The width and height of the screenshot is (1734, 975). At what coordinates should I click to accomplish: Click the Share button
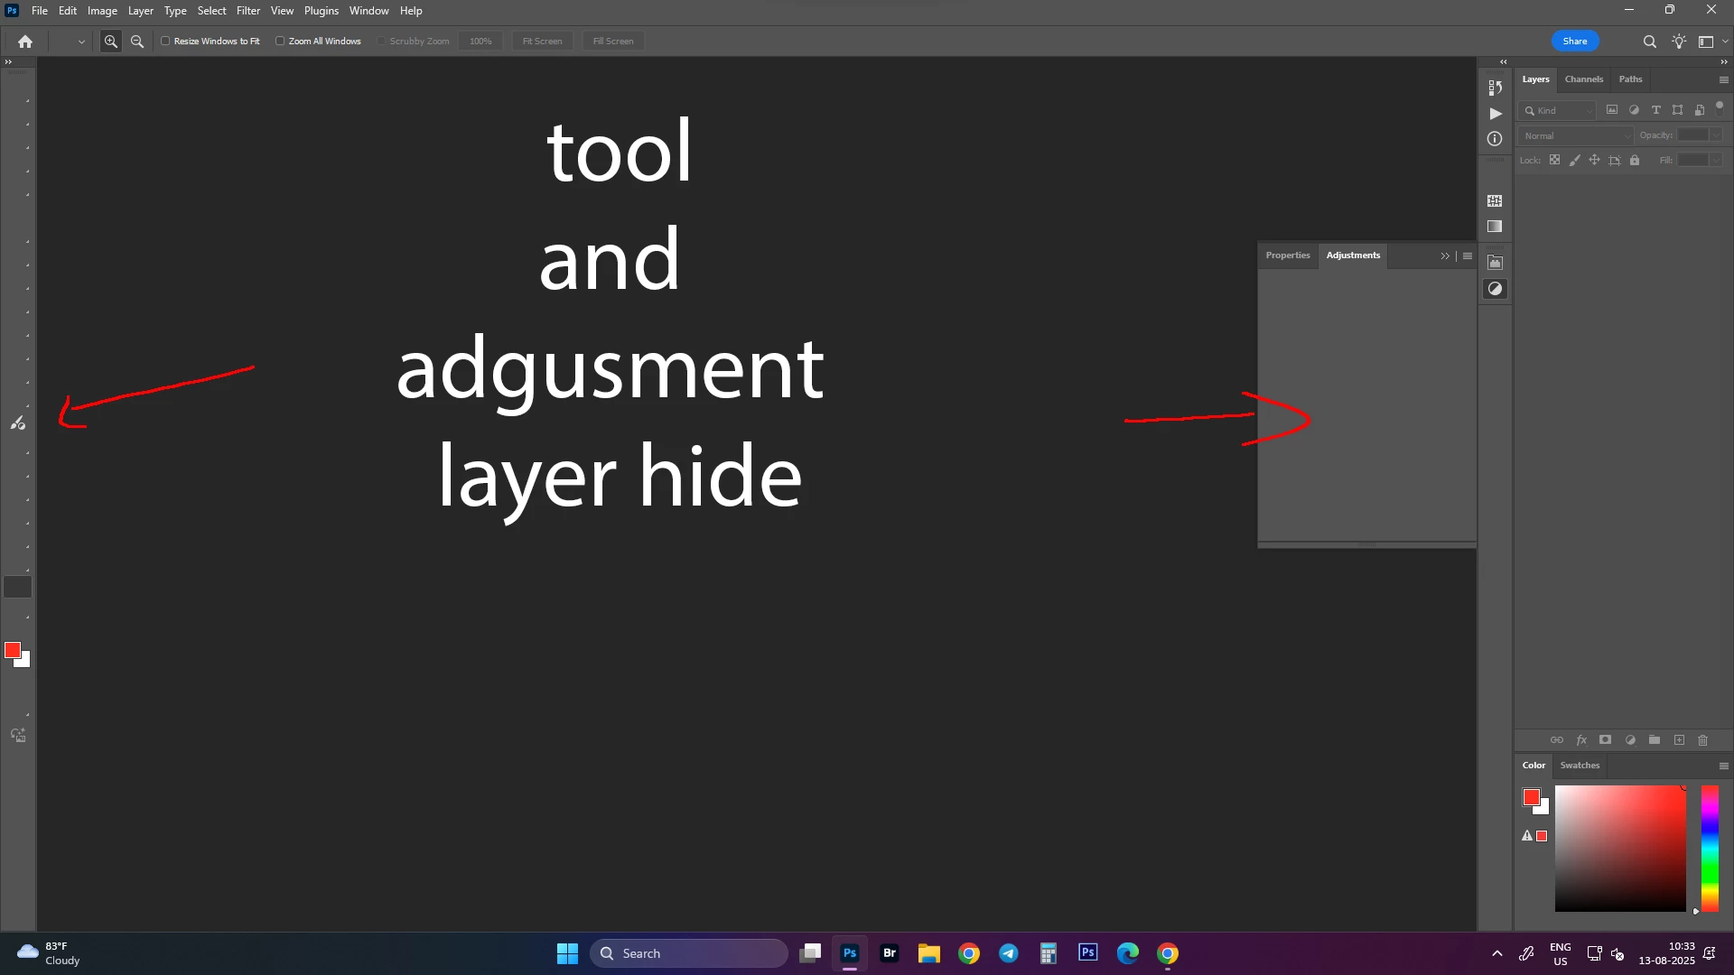point(1574,42)
